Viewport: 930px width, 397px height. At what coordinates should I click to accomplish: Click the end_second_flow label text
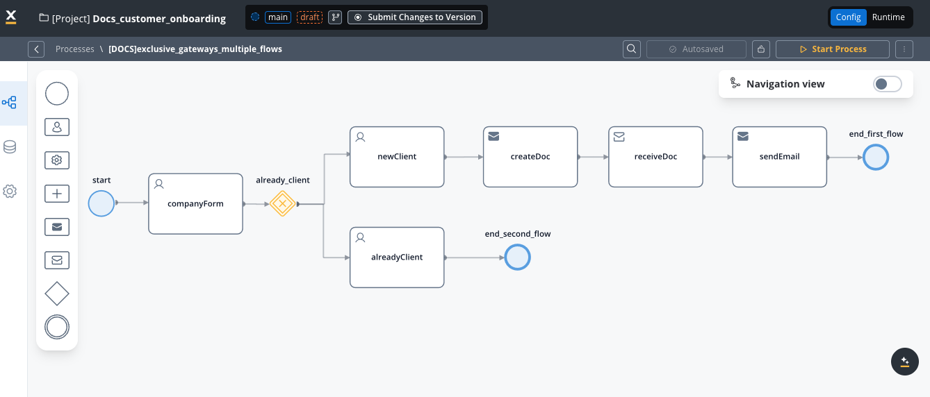point(518,234)
